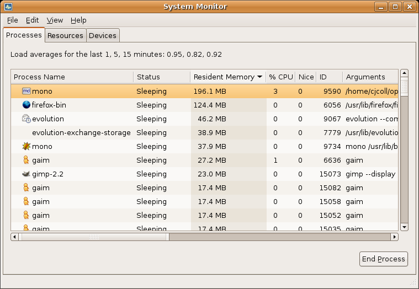This screenshot has width=419, height=289.
Task: Click the gaim icon with process ID 15082
Action: click(26, 188)
